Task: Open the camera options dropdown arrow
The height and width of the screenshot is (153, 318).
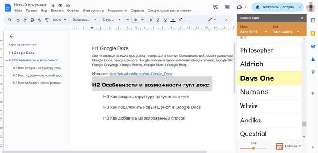Action: (245, 7)
